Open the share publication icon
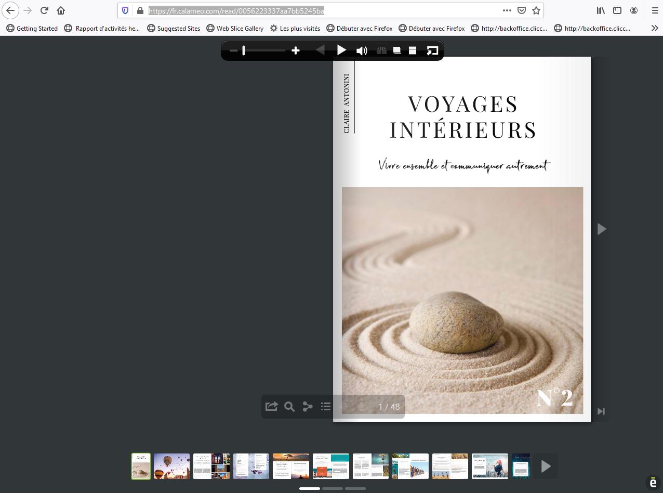The image size is (663, 493). 271,407
